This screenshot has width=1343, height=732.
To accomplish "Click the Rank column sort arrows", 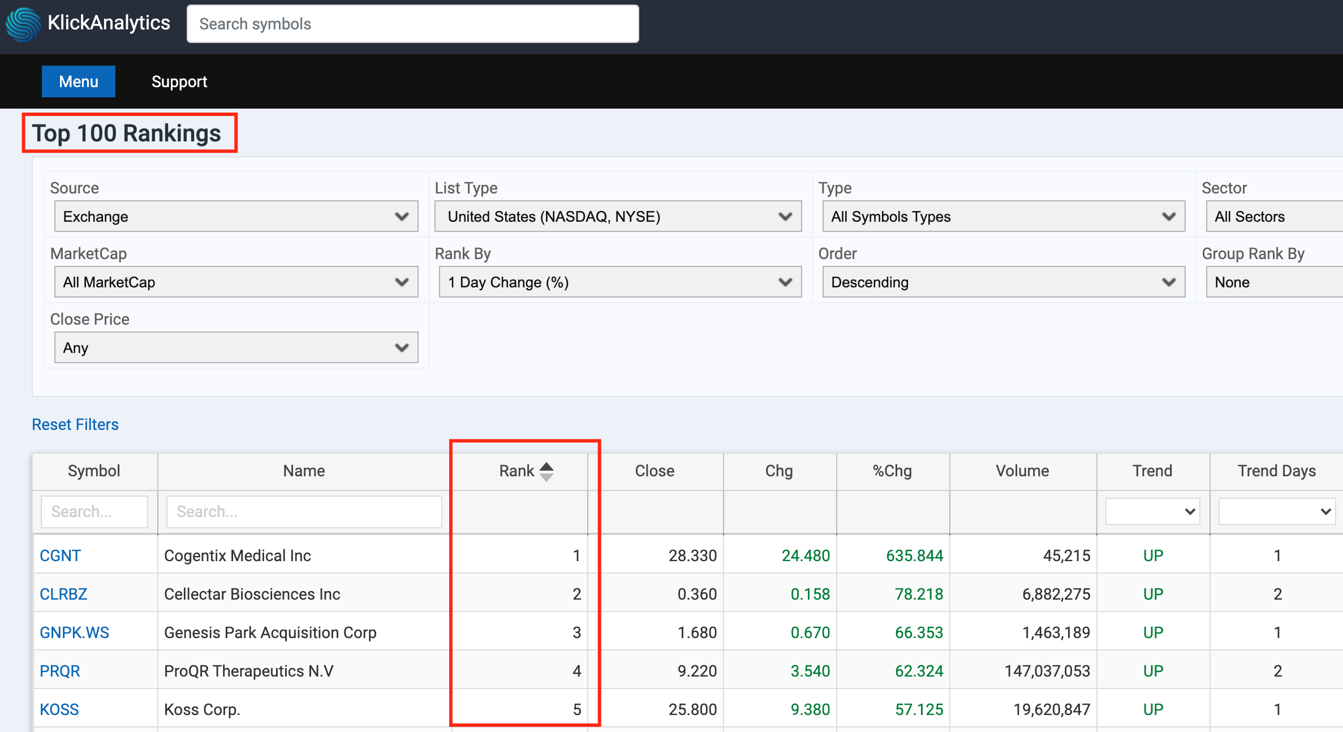I will [546, 471].
